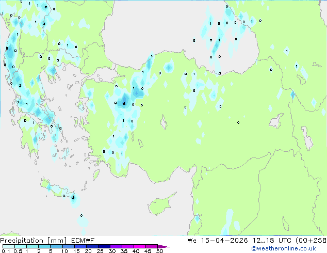Image resolution: width=327 pixels, height=253 pixels.
Task: Open the weatheronline.co.uk copyright link
Action: coord(284,248)
